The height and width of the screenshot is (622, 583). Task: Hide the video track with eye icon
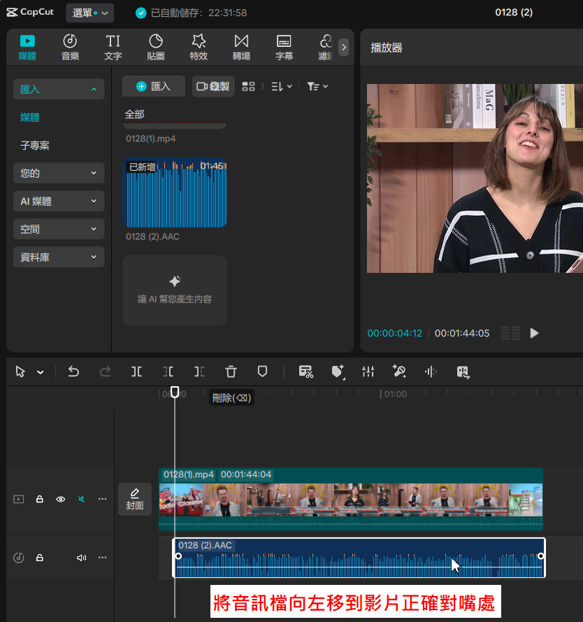click(61, 499)
